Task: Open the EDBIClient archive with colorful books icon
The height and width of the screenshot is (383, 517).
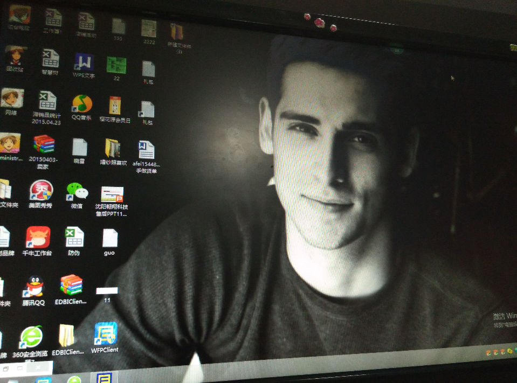Action: (71, 285)
